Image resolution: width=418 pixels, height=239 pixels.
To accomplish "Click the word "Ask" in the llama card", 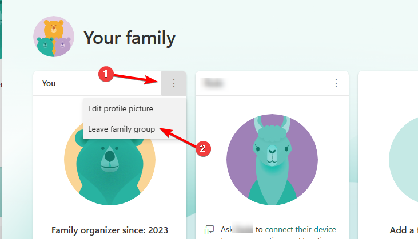I will click(228, 230).
